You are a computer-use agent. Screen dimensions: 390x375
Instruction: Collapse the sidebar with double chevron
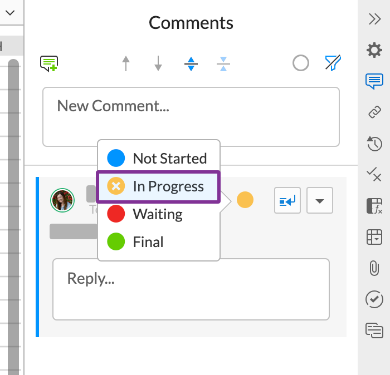click(374, 19)
